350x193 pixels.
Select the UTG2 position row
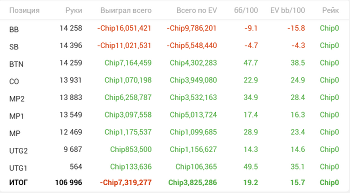pyautogui.click(x=175, y=149)
